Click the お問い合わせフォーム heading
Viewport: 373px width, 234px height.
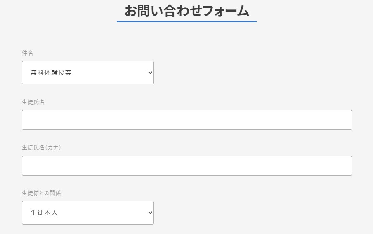pos(186,11)
